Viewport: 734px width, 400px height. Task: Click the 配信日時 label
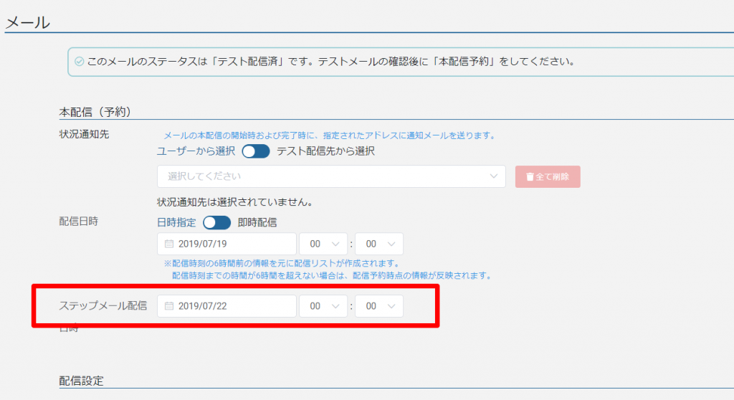79,221
